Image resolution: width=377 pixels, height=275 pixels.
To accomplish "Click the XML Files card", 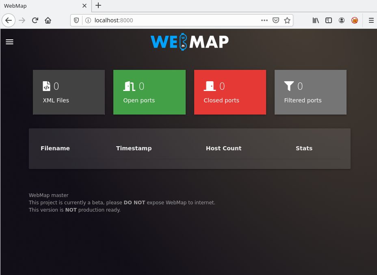I will [x=69, y=92].
